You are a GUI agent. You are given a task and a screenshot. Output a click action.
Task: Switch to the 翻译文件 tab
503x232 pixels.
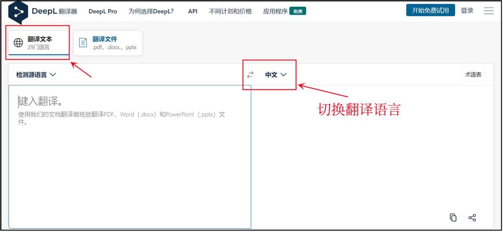click(x=108, y=43)
